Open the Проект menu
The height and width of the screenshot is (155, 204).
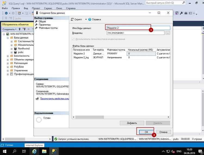click(36, 8)
